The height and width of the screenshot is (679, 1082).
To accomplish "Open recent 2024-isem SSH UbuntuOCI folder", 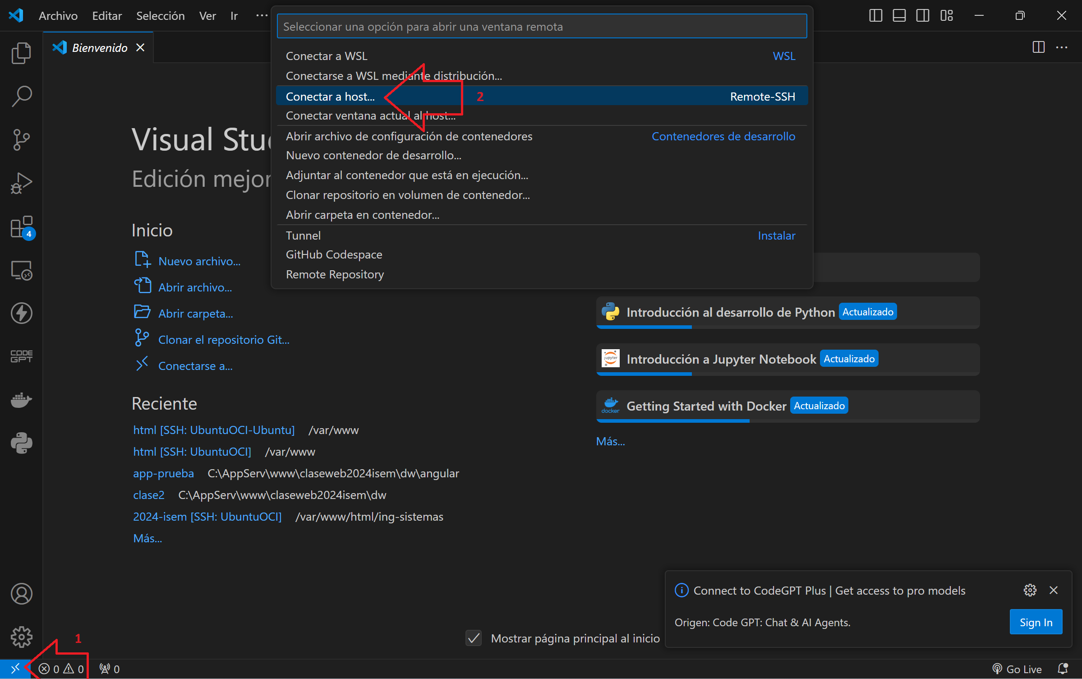I will (x=207, y=517).
